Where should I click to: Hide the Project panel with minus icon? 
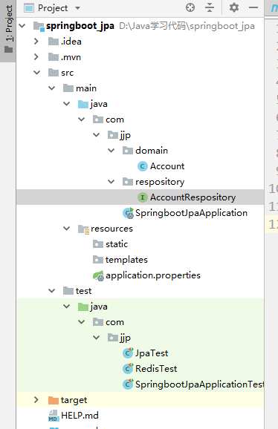253,7
